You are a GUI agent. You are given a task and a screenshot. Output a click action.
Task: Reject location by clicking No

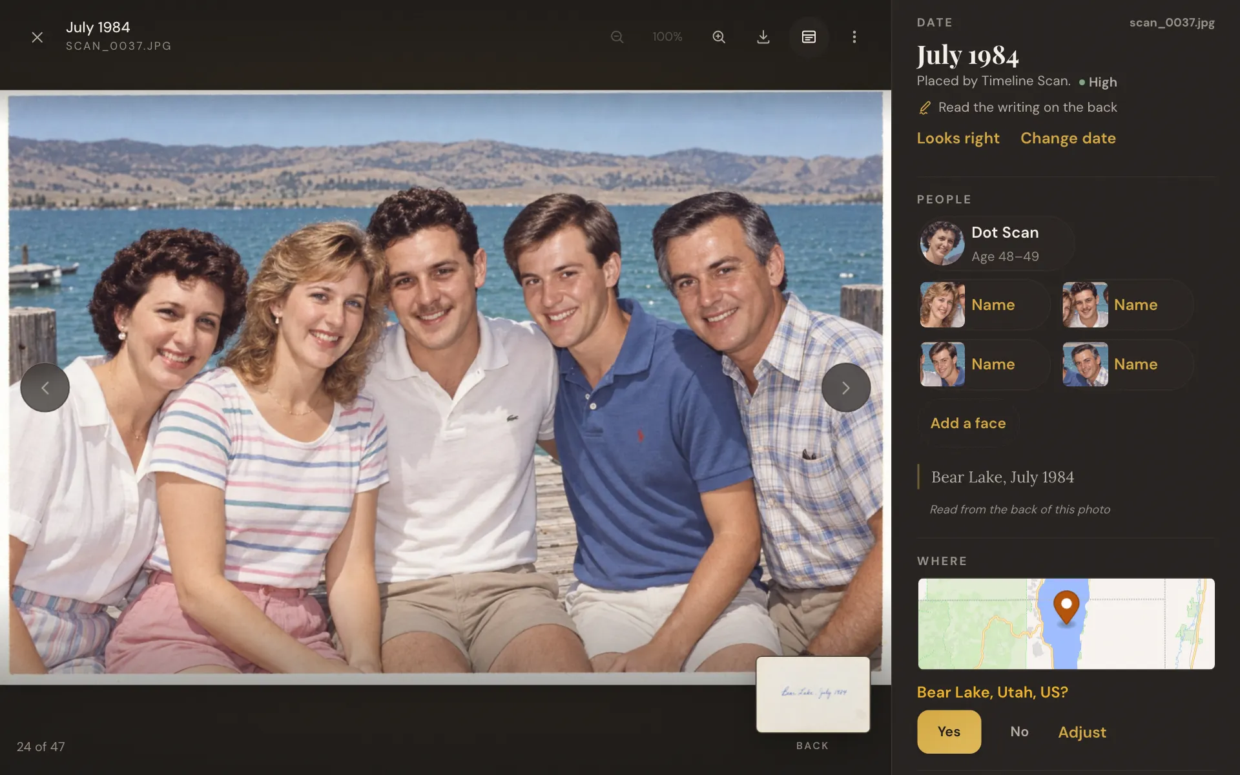tap(1019, 732)
